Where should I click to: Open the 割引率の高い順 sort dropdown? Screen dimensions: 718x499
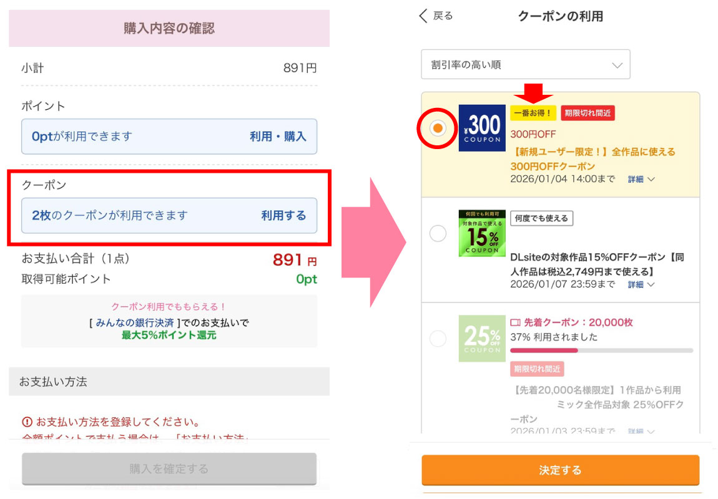click(526, 65)
